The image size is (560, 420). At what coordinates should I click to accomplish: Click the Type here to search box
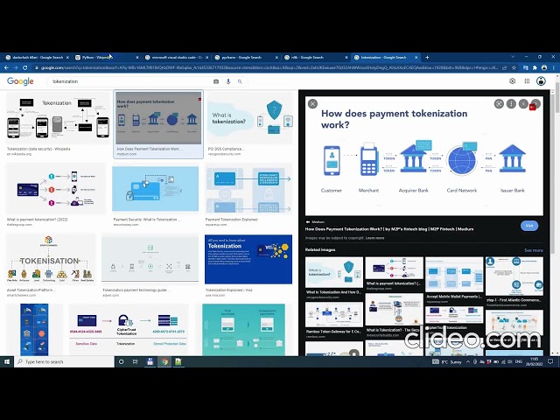(x=64, y=361)
